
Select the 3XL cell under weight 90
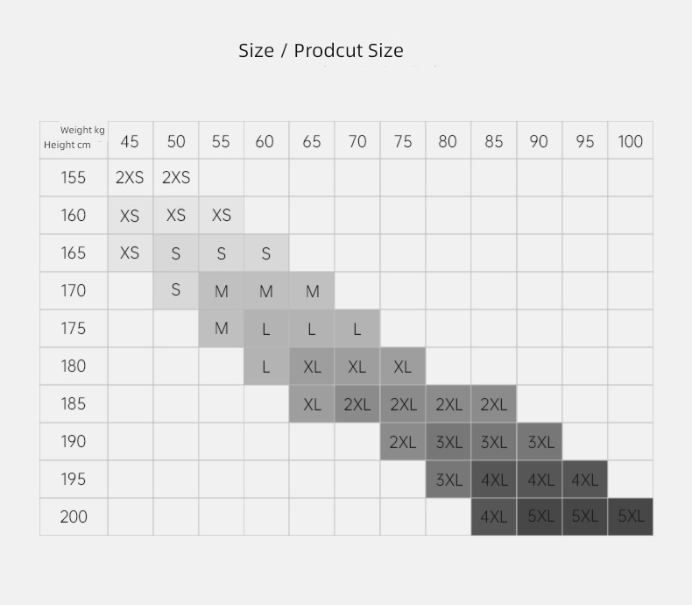click(x=540, y=442)
